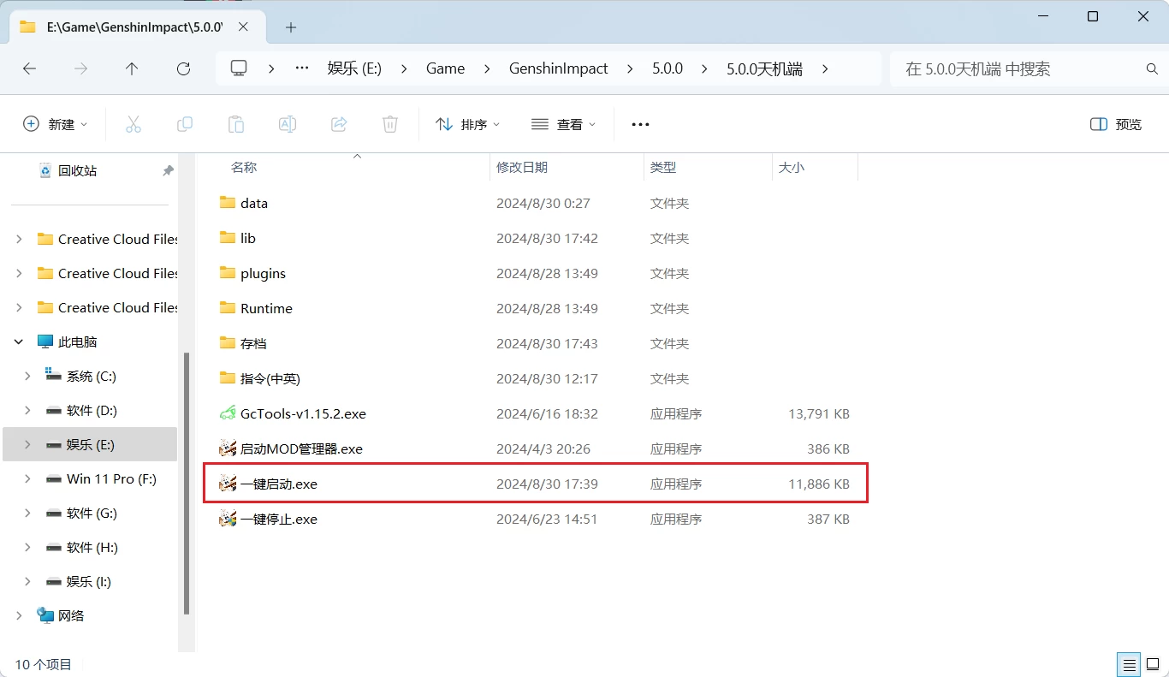The image size is (1169, 677).
Task: Switch to large thumbnails view in status bar
Action: tap(1154, 664)
